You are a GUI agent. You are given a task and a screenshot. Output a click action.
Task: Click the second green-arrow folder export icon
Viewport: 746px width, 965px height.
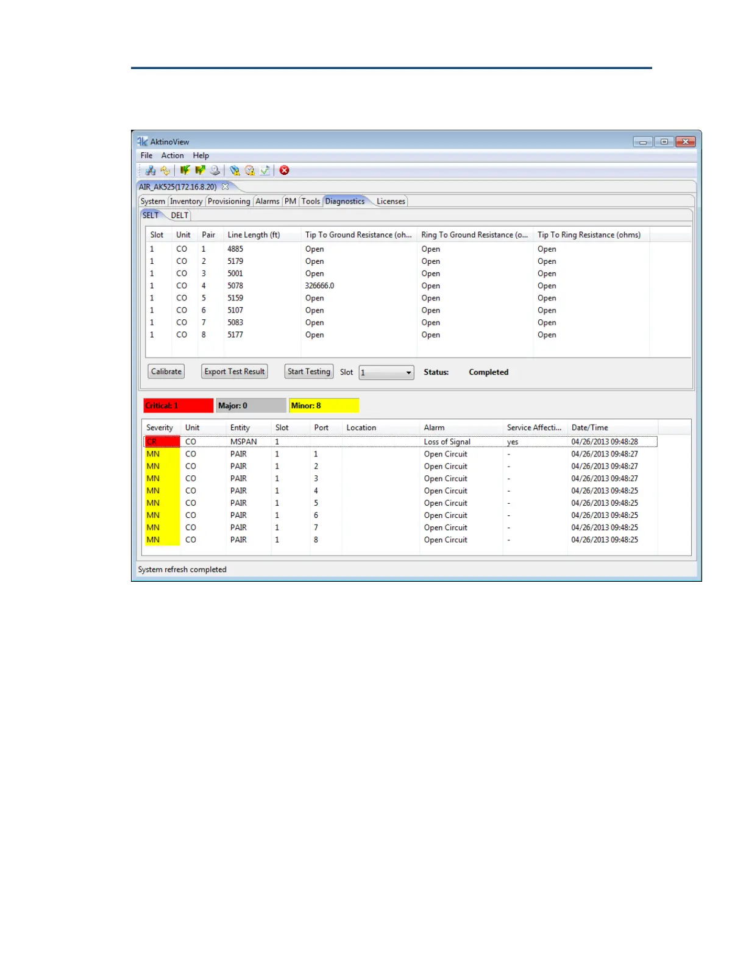(200, 171)
